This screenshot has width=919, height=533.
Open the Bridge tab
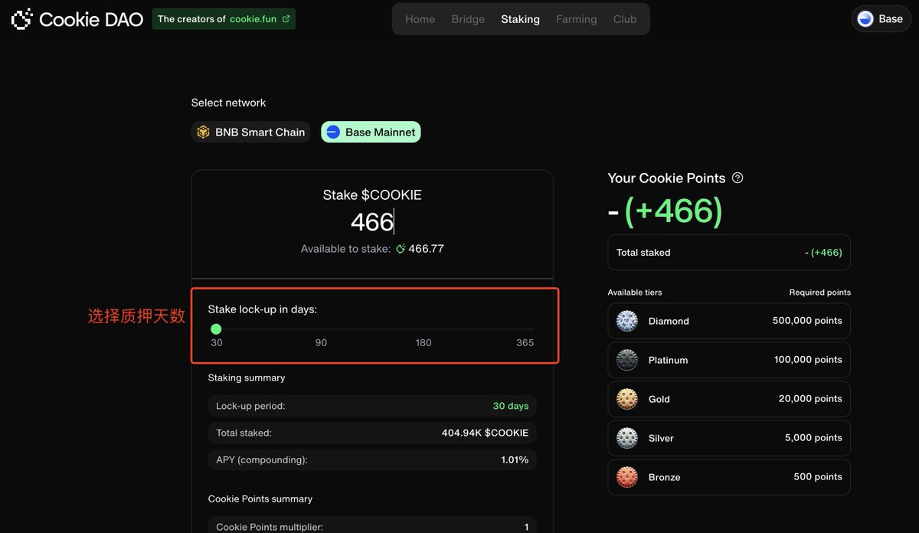coord(468,19)
